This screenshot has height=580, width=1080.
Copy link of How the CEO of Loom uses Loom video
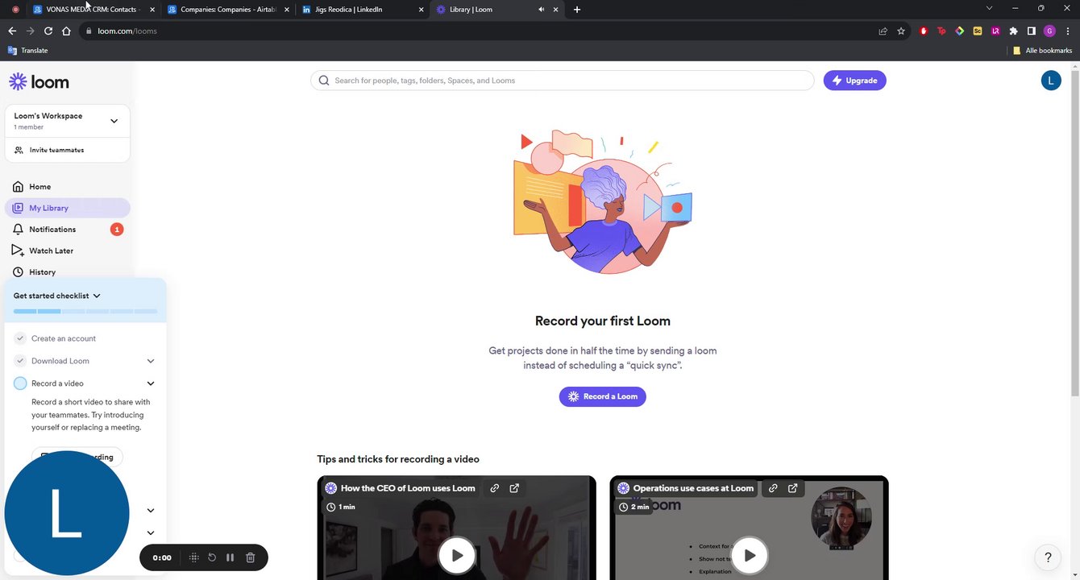495,488
